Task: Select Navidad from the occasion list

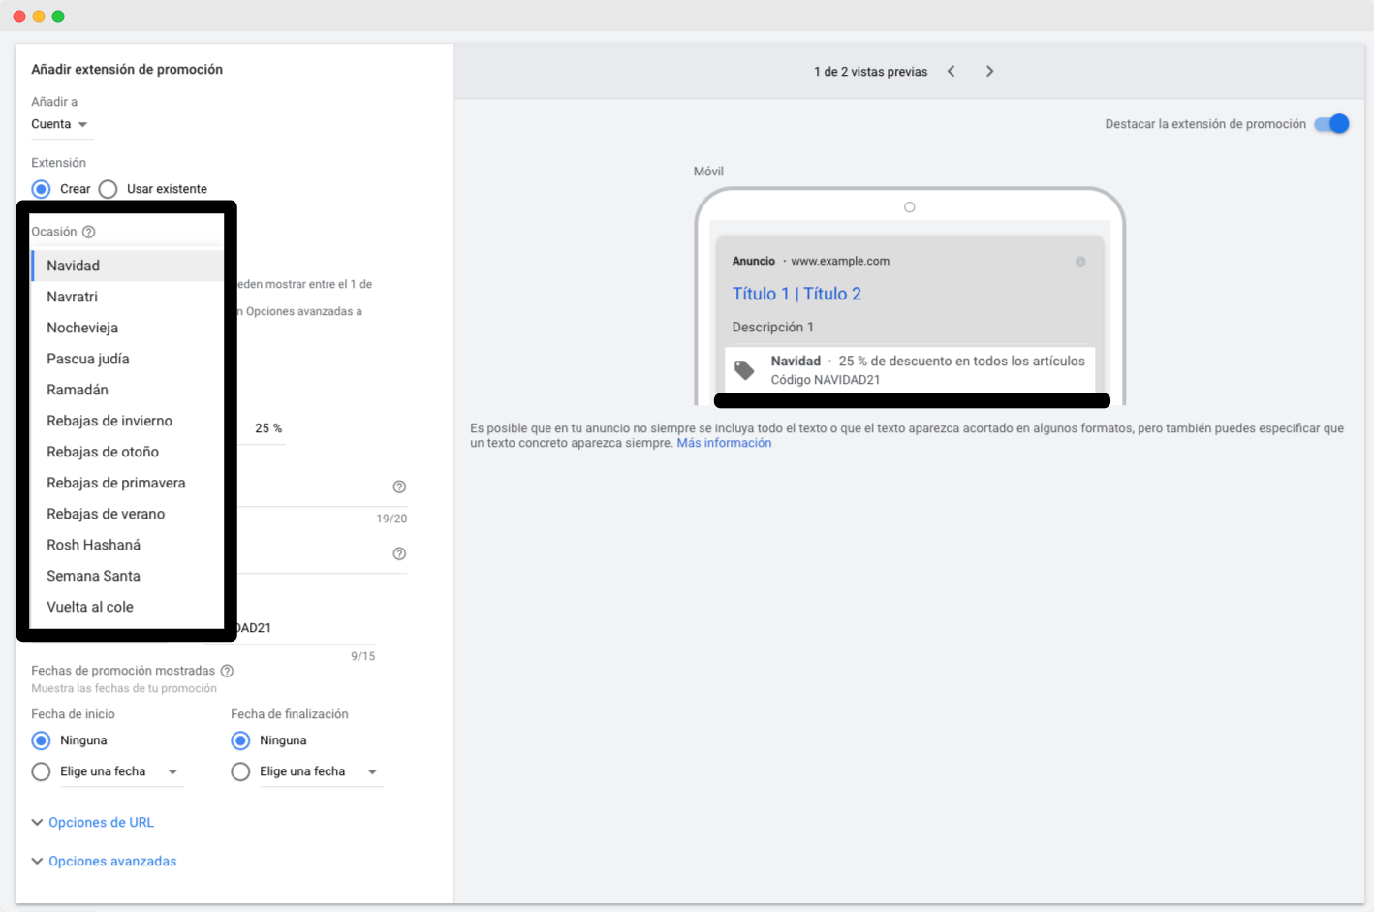Action: click(128, 266)
